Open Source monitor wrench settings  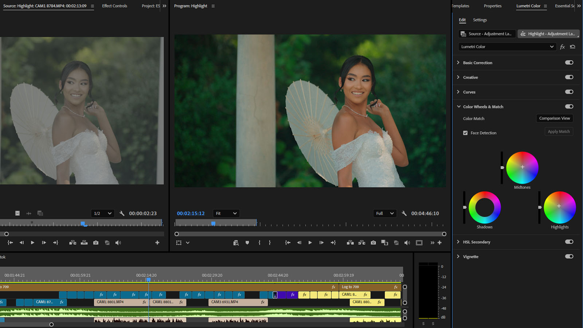(122, 214)
